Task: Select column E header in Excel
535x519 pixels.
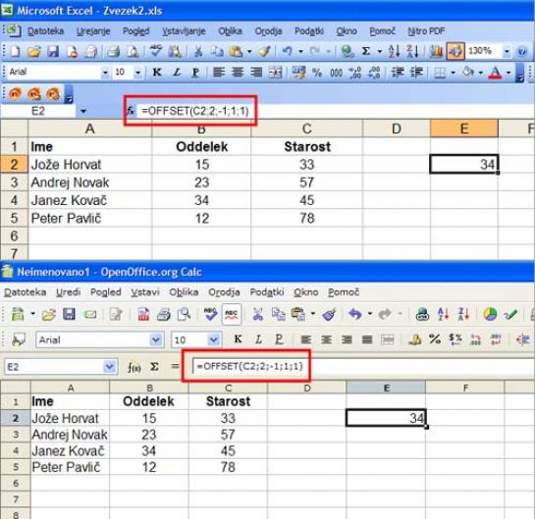Action: [x=464, y=129]
